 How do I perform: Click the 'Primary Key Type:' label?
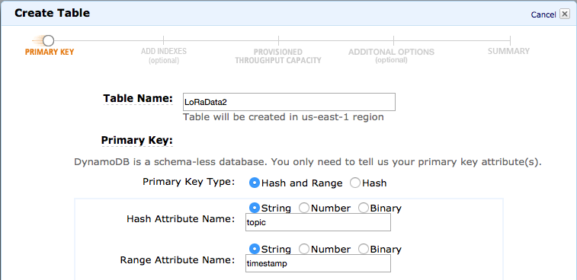pyautogui.click(x=188, y=183)
